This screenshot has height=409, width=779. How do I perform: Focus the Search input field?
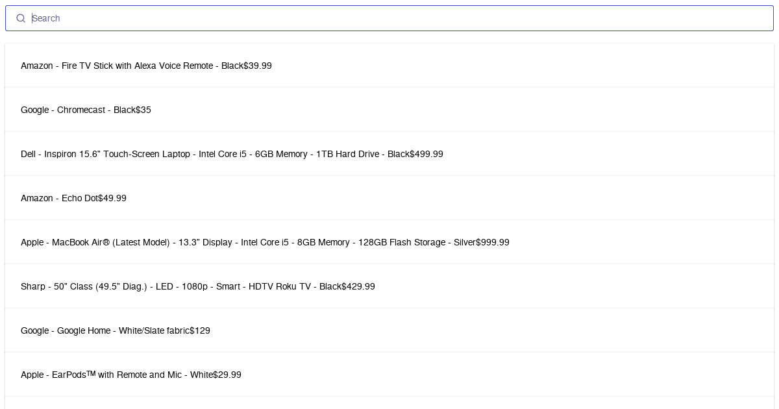pos(389,18)
